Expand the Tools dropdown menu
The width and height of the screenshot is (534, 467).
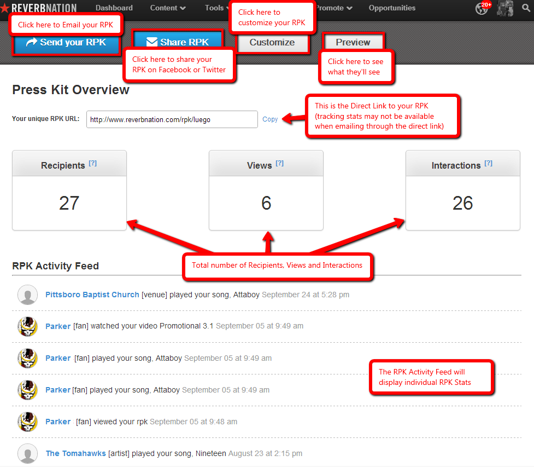(x=217, y=8)
